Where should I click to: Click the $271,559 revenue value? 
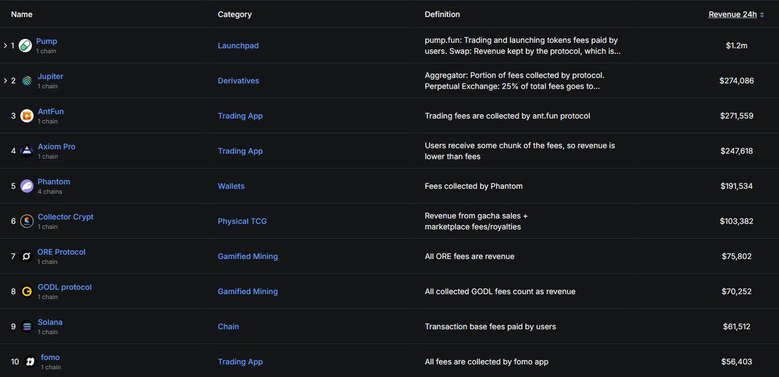click(737, 116)
